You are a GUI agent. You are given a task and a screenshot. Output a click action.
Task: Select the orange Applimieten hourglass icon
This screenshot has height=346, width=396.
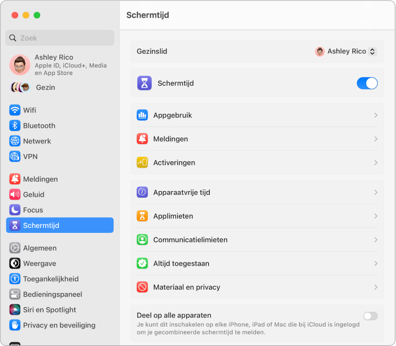coord(143,216)
